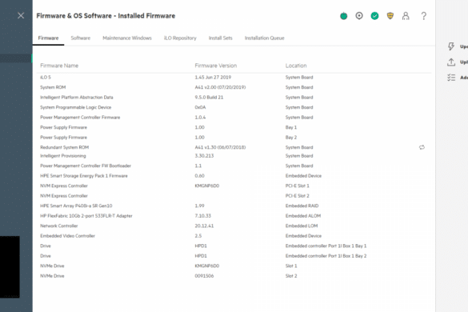Click the Upload to iLO Repository icon

[x=451, y=62]
